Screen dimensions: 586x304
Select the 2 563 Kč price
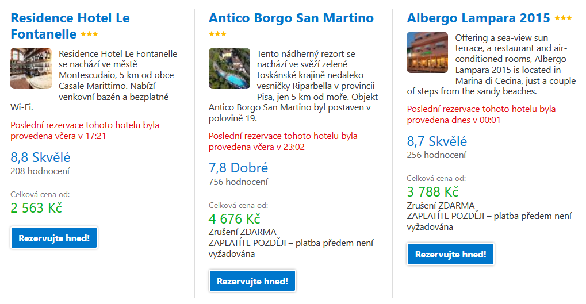click(x=36, y=208)
